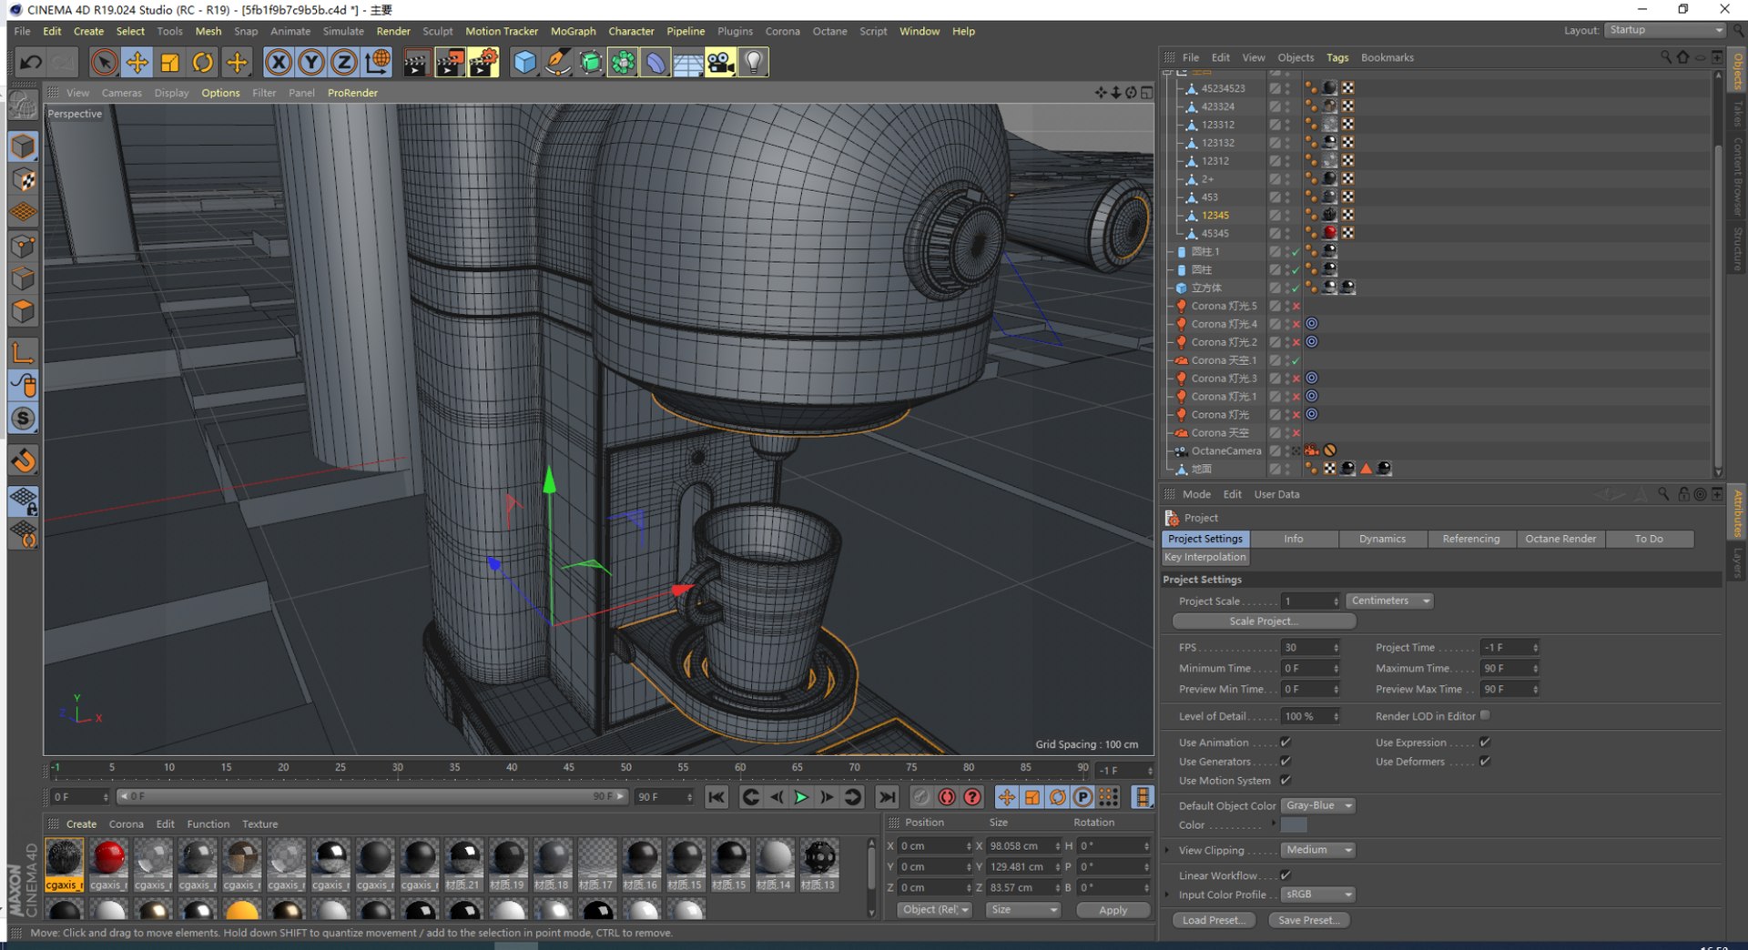Viewport: 1748px width, 950px height.
Task: Click the project Color swatch
Action: point(1294,825)
